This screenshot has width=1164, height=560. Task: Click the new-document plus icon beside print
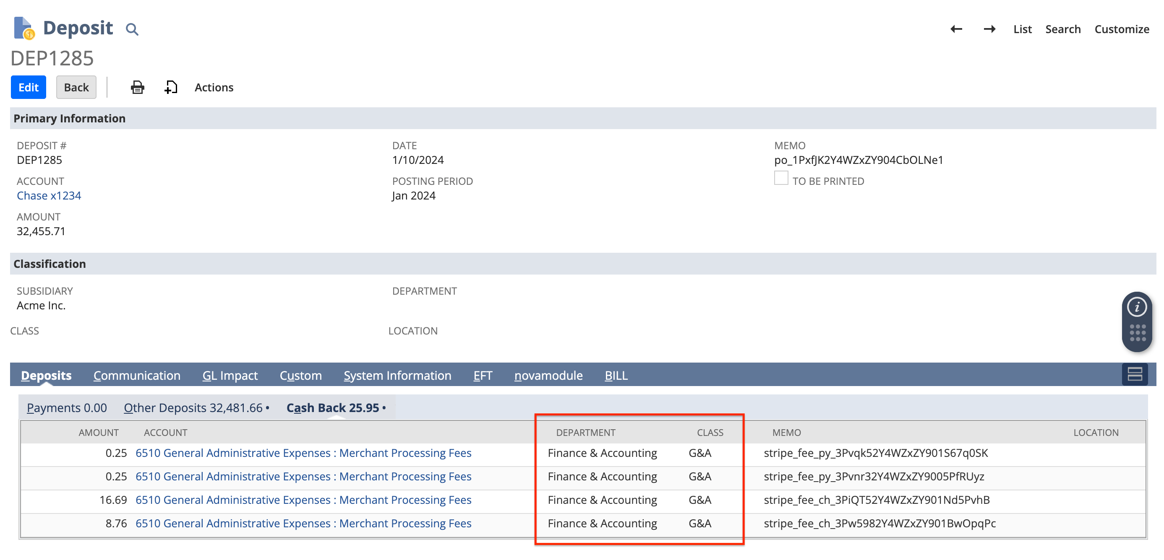coord(170,87)
